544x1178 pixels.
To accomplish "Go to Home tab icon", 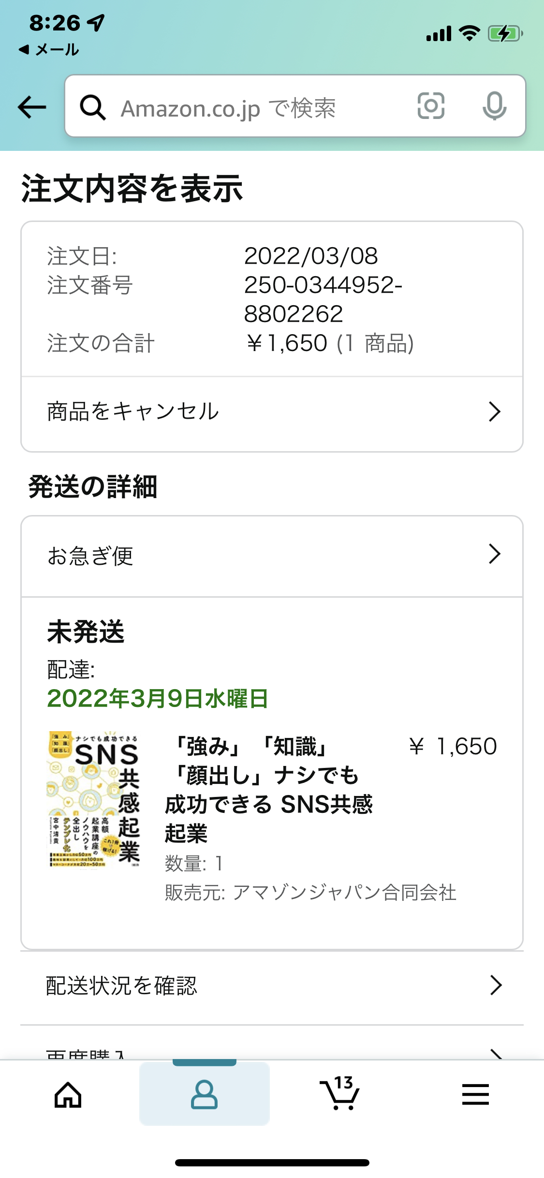I will coord(68,1094).
